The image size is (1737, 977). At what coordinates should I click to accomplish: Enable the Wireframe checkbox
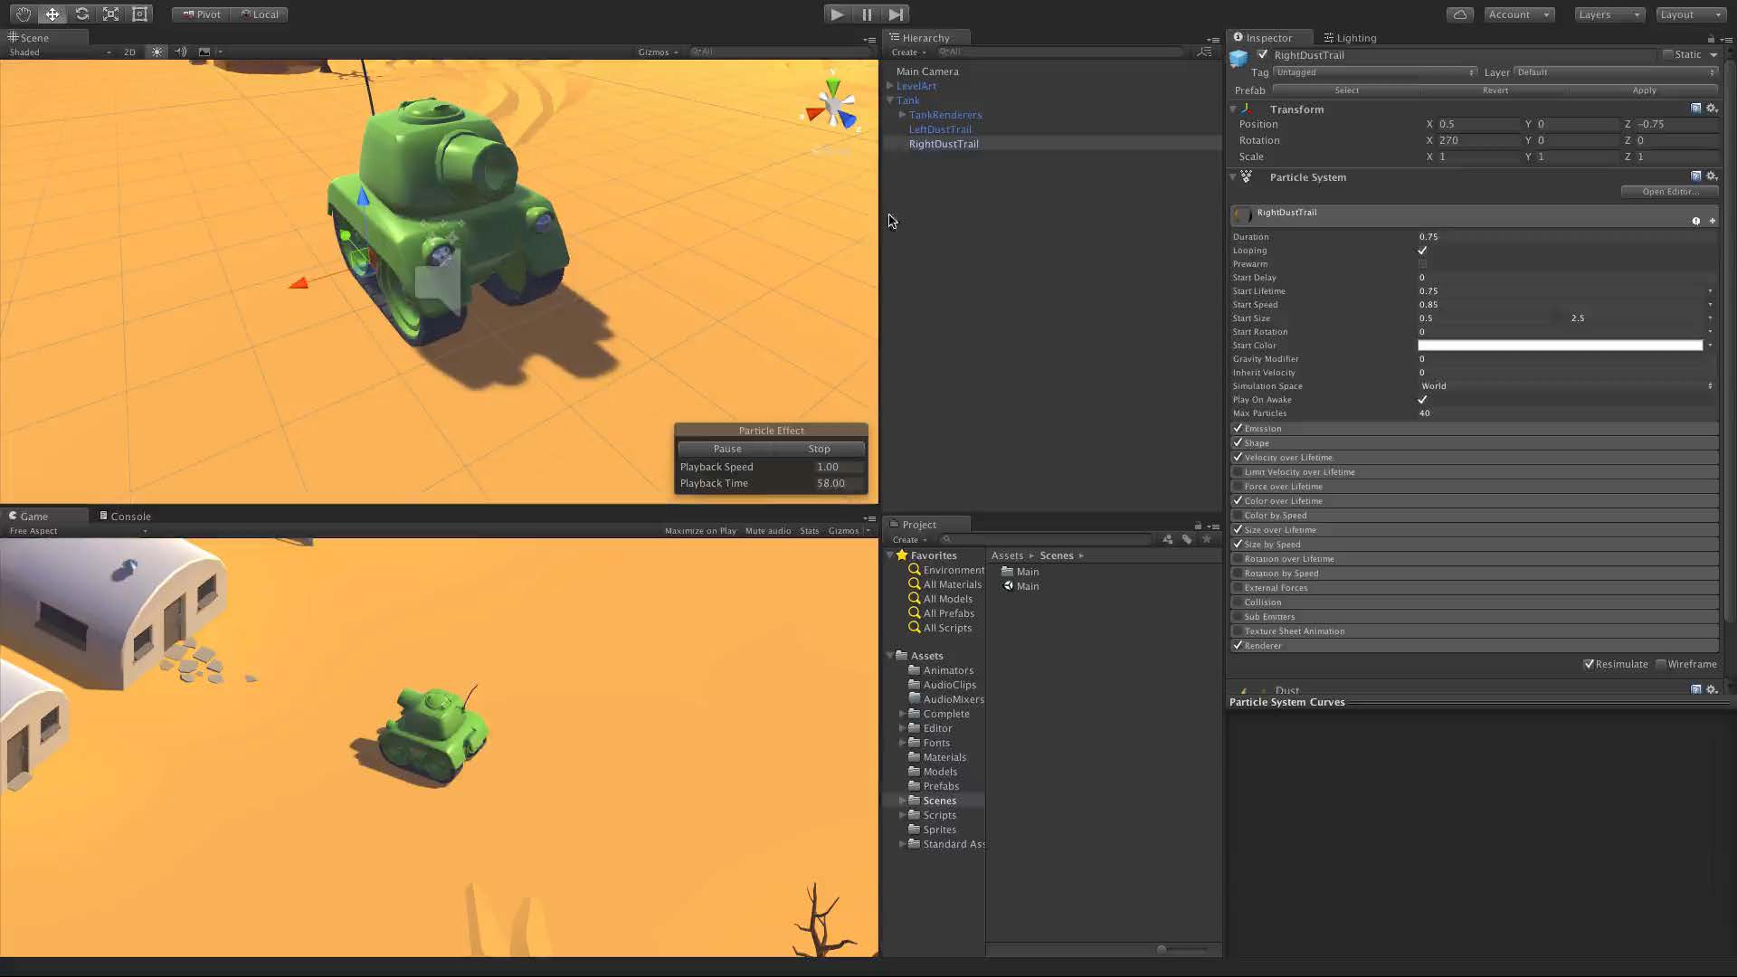tap(1663, 664)
